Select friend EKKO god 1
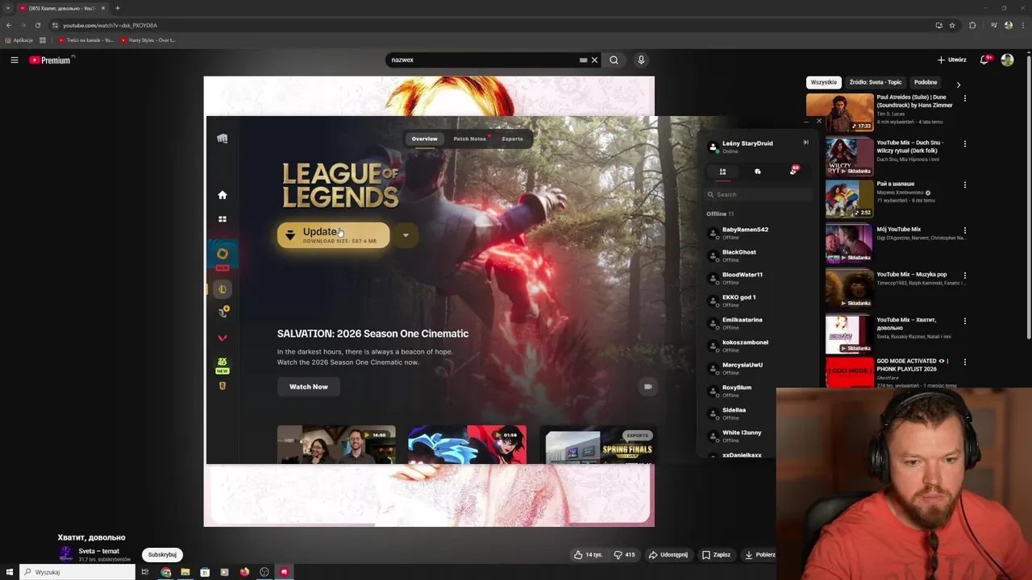The height and width of the screenshot is (580, 1032). [739, 300]
